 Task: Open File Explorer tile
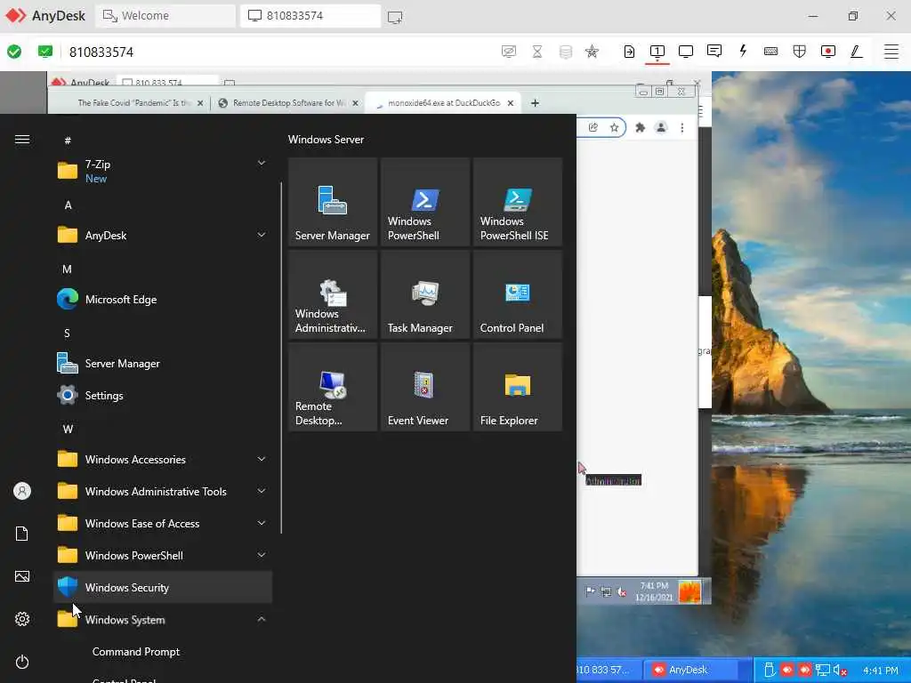(518, 387)
